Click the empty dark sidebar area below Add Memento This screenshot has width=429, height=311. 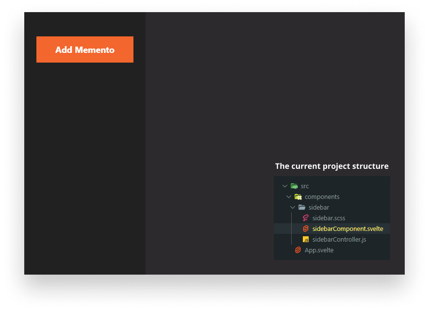tap(85, 168)
